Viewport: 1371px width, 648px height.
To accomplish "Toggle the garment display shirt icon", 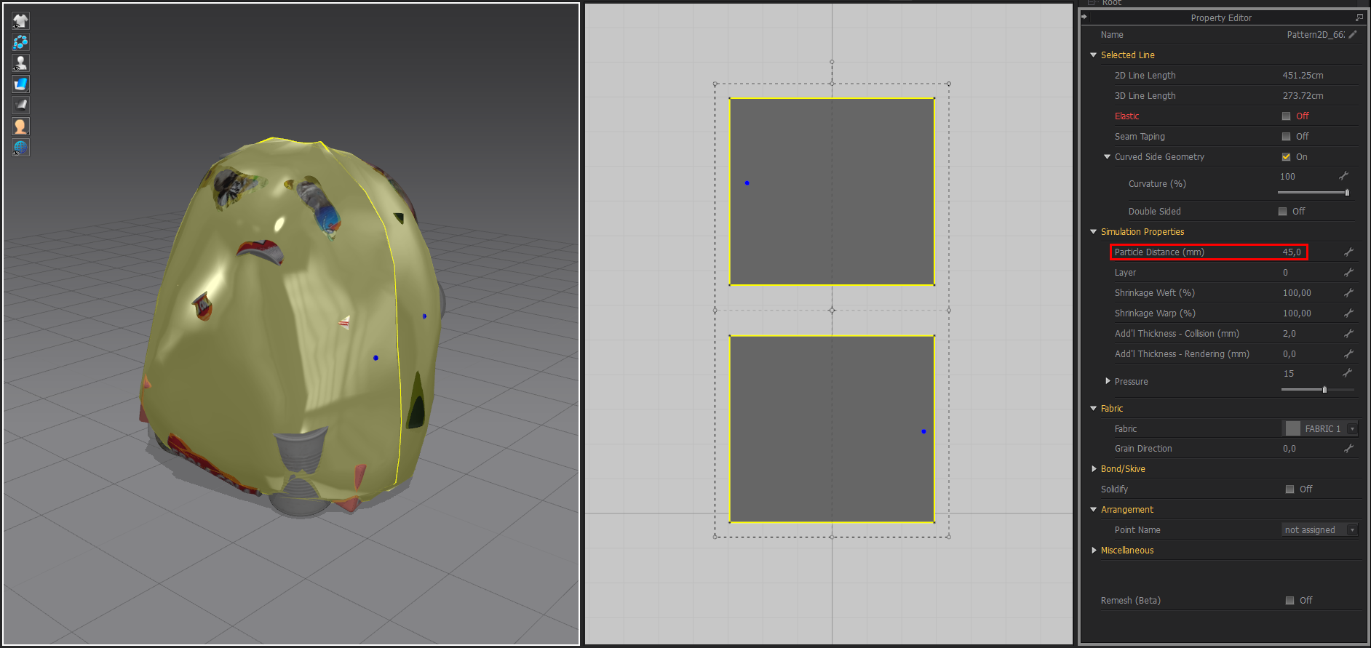I will pos(20,20).
